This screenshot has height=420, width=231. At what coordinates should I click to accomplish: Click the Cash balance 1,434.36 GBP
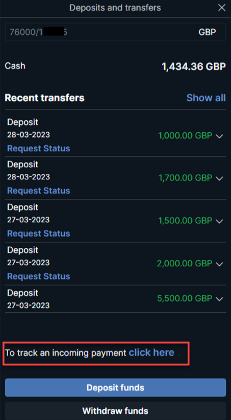194,67
